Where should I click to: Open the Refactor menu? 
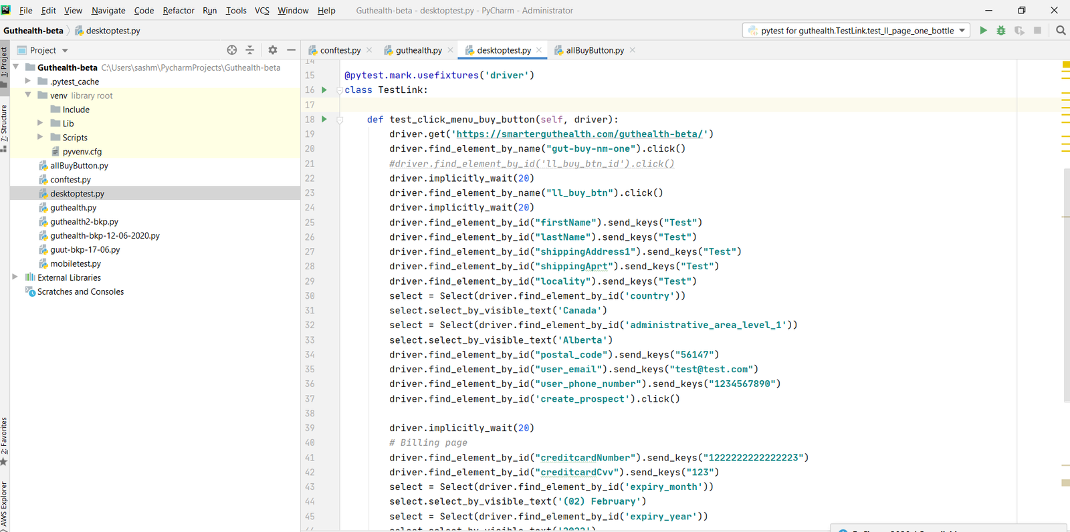179,11
